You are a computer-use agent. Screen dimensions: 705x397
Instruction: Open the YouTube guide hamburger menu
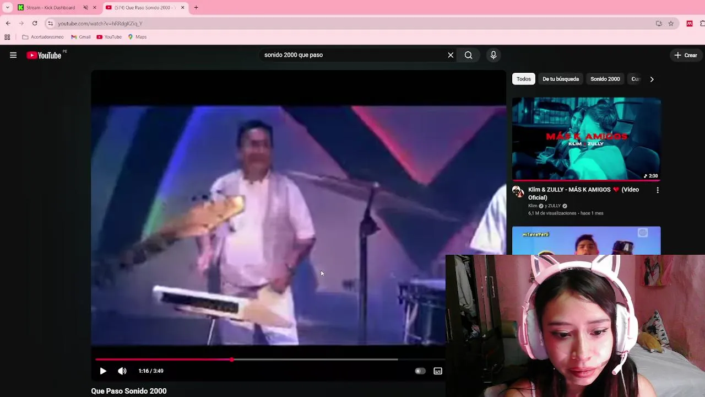coord(13,55)
